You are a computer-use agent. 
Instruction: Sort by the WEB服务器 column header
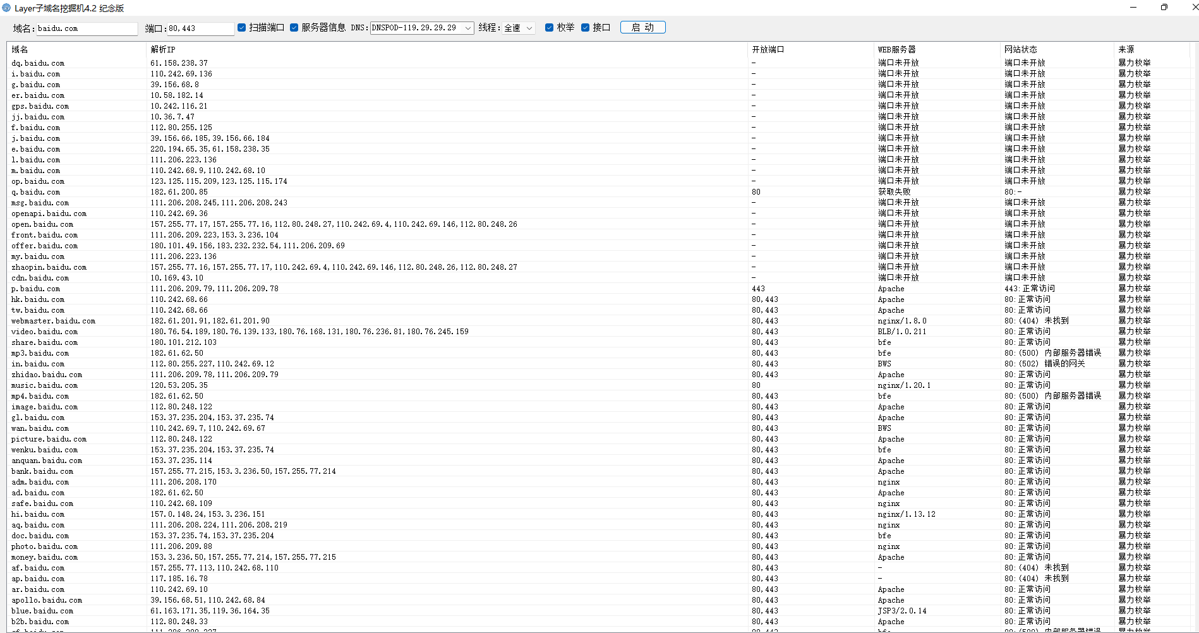tap(937, 49)
